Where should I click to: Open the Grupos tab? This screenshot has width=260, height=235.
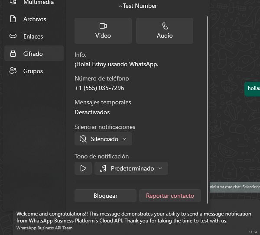34,71
